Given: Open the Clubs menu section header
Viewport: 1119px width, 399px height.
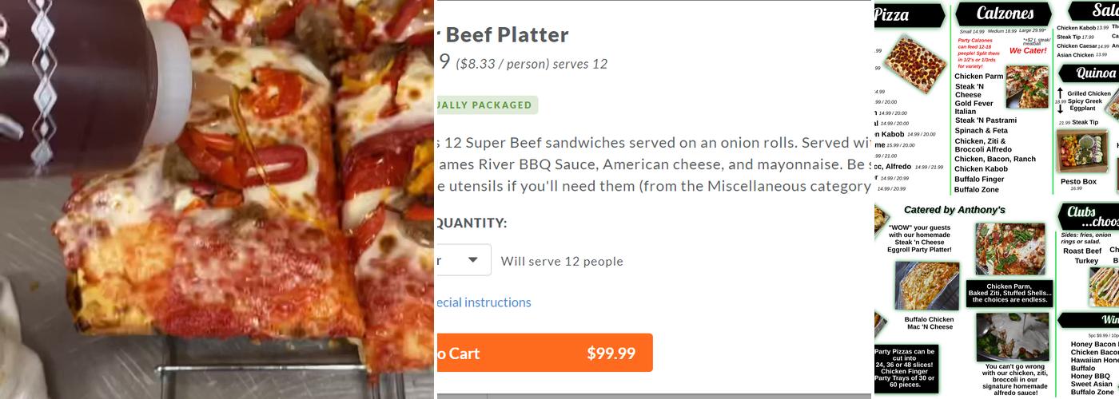Looking at the screenshot, I should 1087,215.
